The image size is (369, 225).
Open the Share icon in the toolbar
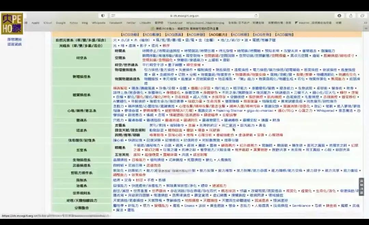pyautogui.click(x=351, y=15)
